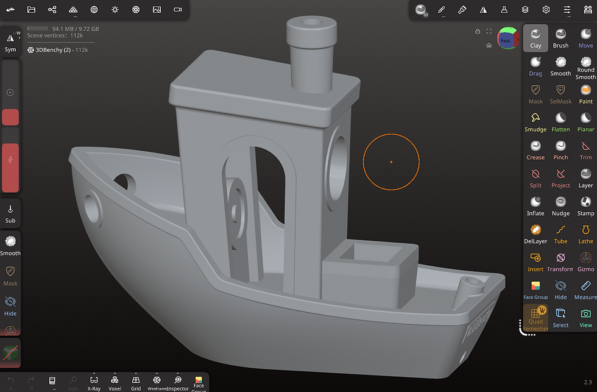Screen dimensions: 597x392
Task: Open the Material sphere menu
Action: (94, 10)
